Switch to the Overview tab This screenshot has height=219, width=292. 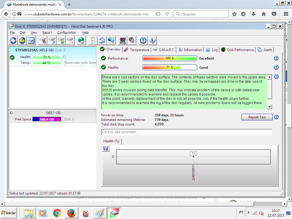(x=110, y=49)
